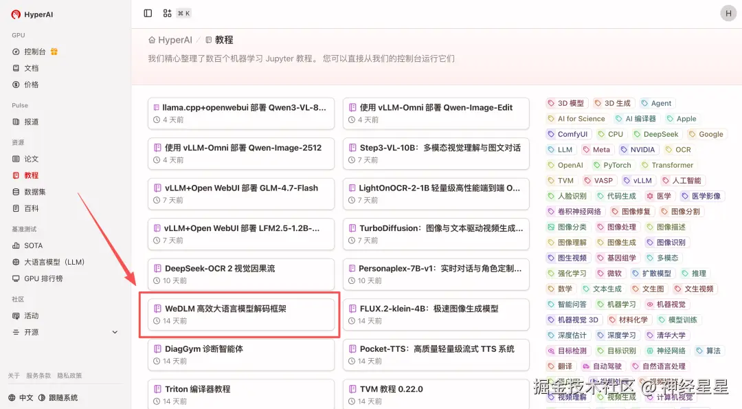
Task: Open LightOnOCR-2-1B tutorial card
Action: point(436,194)
